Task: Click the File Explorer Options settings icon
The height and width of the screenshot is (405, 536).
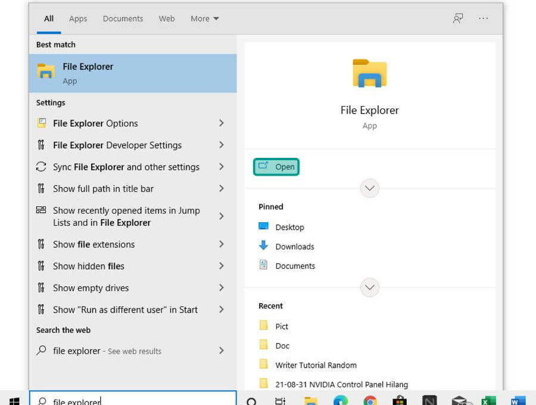Action: (x=41, y=123)
